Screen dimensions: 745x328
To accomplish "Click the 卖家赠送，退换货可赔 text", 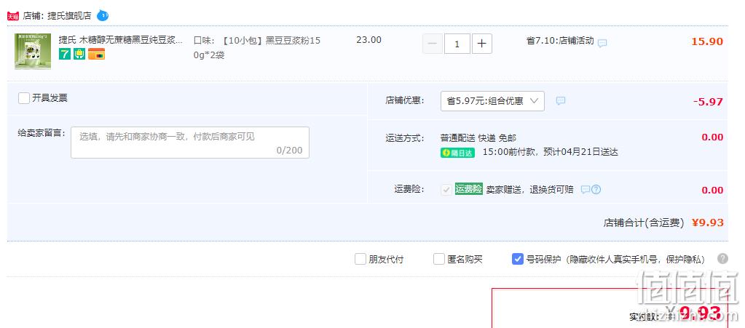I will pos(529,190).
